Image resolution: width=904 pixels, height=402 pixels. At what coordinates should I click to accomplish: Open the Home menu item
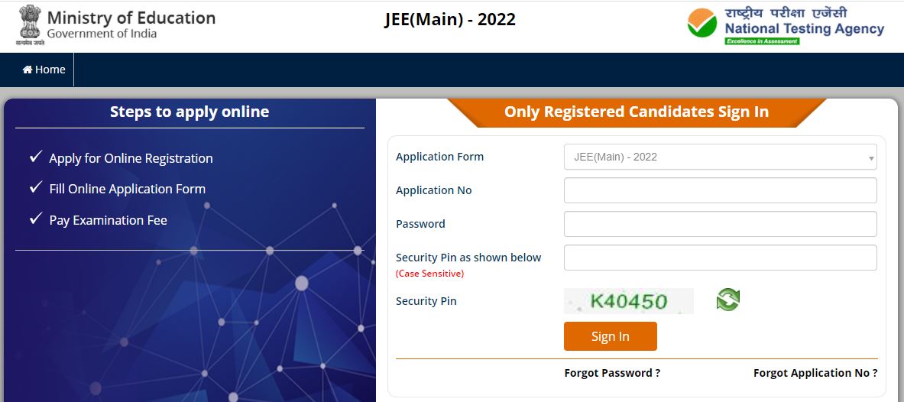(50, 70)
